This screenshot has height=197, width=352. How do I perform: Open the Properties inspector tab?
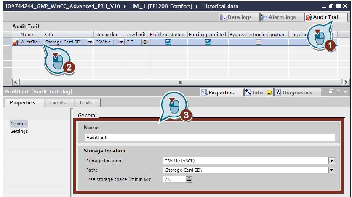(x=221, y=93)
